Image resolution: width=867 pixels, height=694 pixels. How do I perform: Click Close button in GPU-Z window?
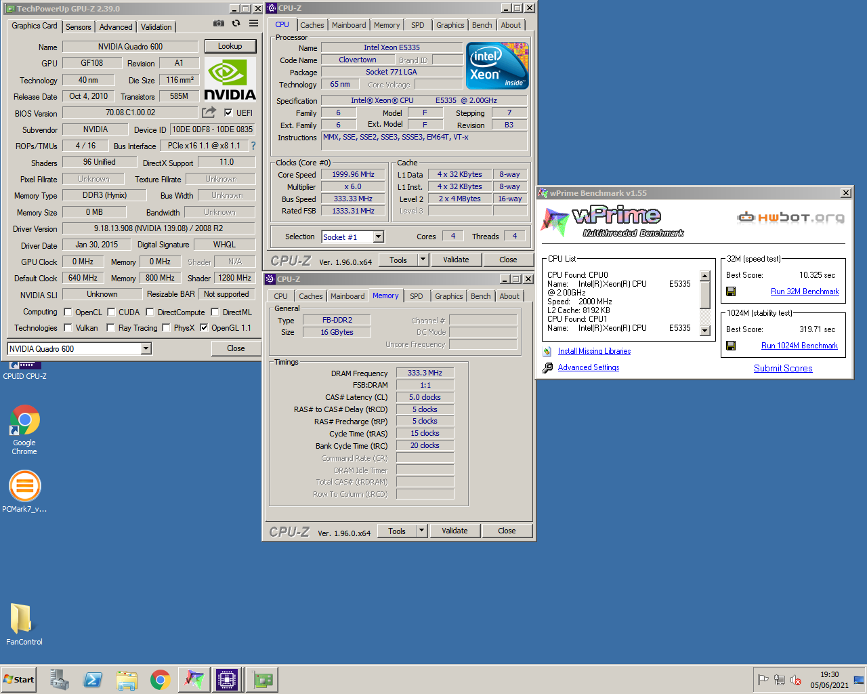(236, 348)
